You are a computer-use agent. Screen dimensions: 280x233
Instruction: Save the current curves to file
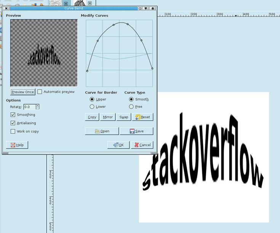click(137, 131)
